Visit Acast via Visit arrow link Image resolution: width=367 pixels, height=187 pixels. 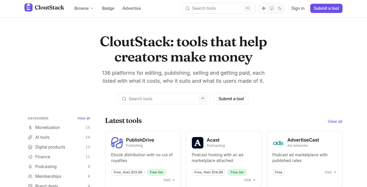point(250,180)
